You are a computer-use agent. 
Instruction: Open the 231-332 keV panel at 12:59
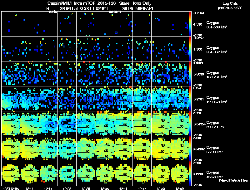click(x=179, y=49)
